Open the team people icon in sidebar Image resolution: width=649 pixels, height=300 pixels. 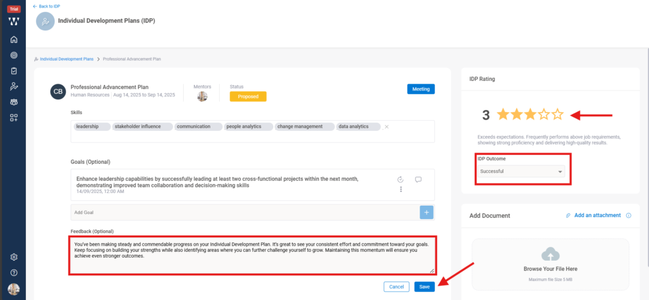pyautogui.click(x=14, y=102)
